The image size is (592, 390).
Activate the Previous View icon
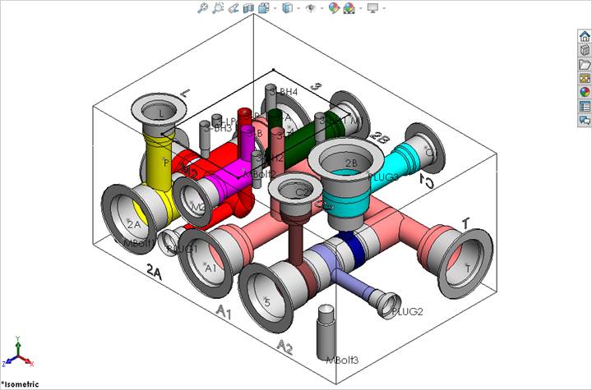pos(234,8)
